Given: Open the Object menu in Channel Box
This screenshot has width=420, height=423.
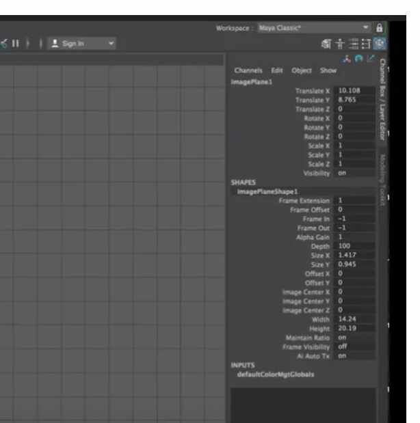Looking at the screenshot, I should coord(302,70).
